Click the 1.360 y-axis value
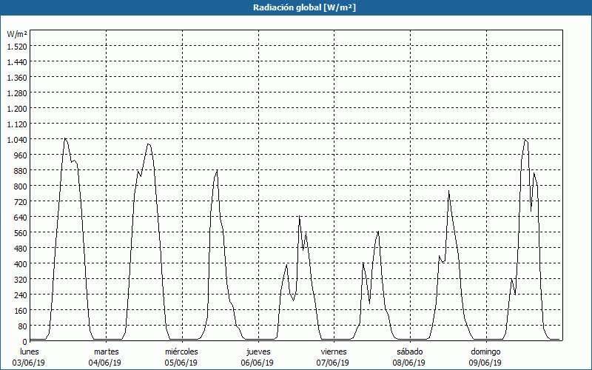Screen dimensions: 592x370 pos(17,78)
